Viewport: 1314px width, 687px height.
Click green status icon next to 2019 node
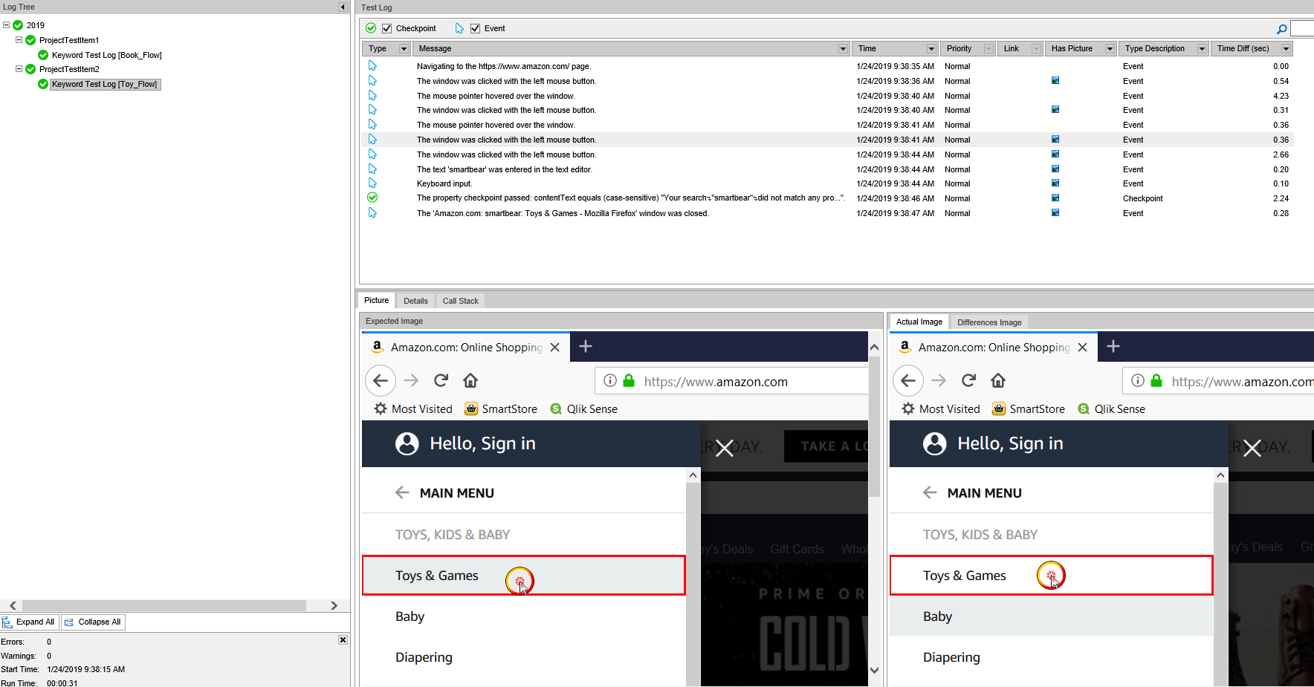[18, 25]
